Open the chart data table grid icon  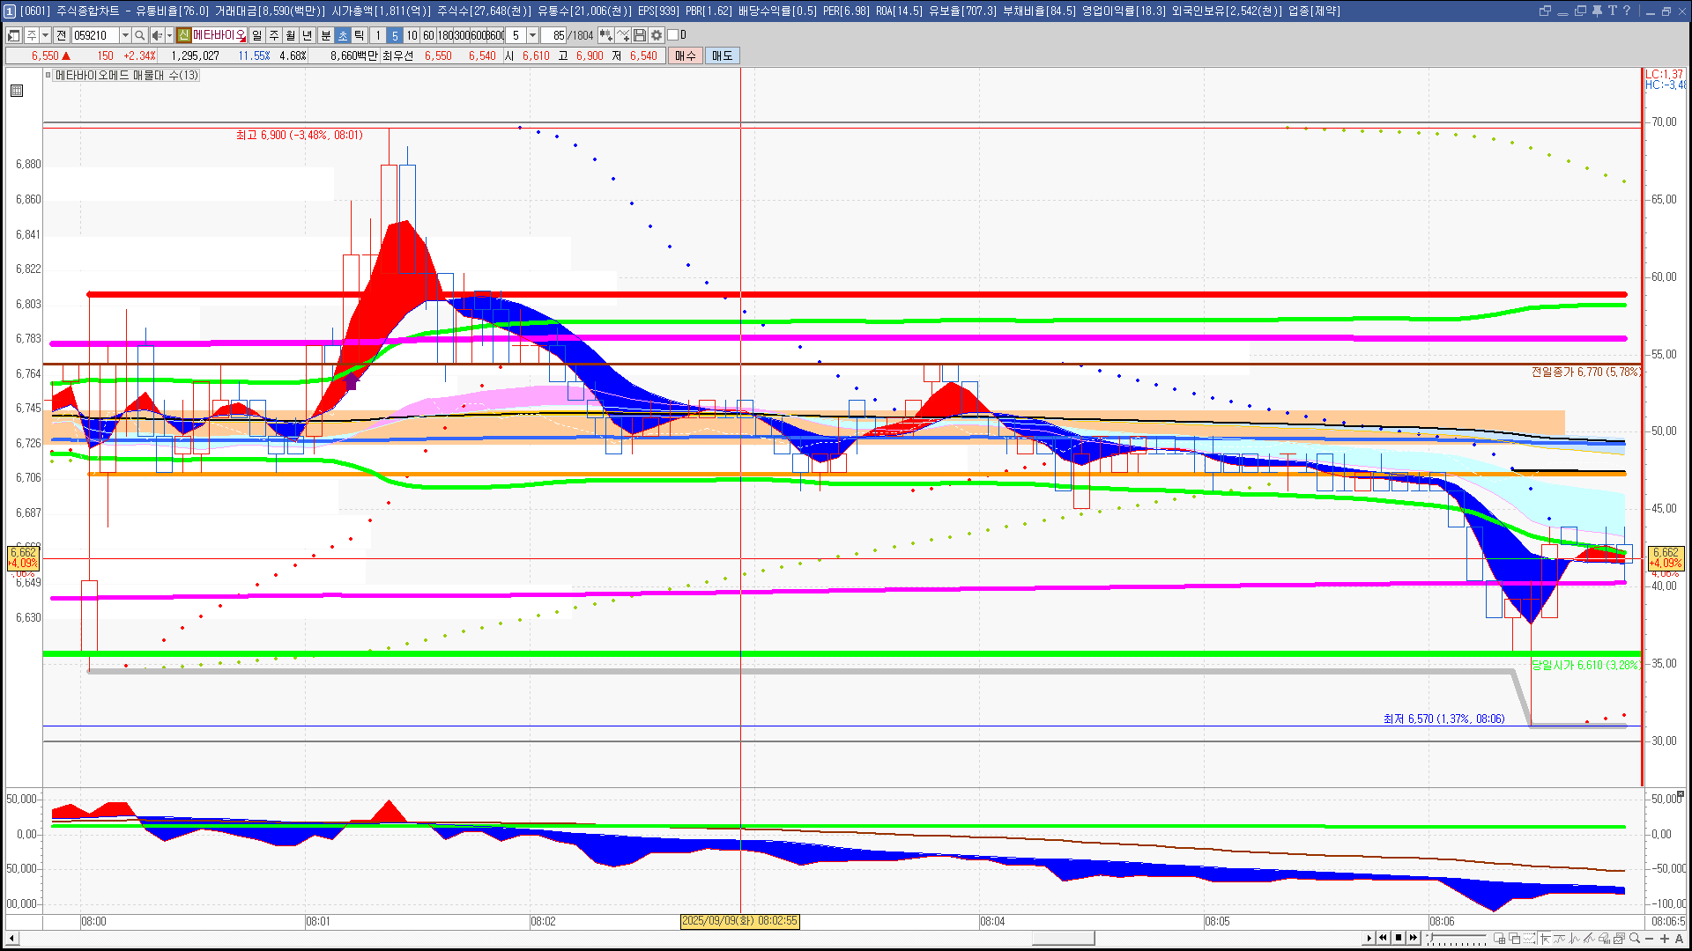point(17,91)
